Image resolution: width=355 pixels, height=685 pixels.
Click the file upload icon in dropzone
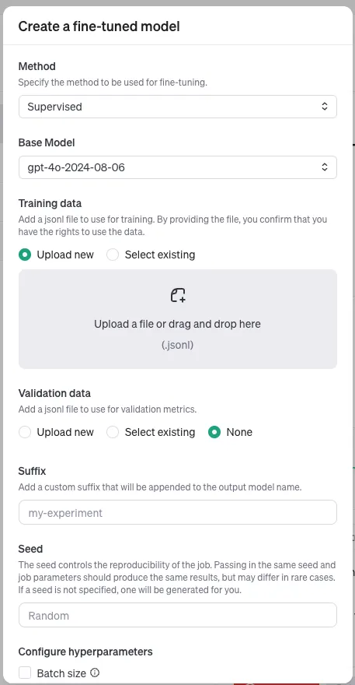[178, 295]
